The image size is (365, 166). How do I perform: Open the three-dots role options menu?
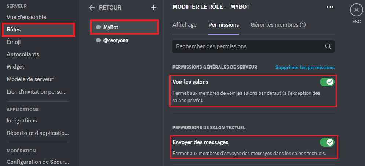[x=330, y=7]
